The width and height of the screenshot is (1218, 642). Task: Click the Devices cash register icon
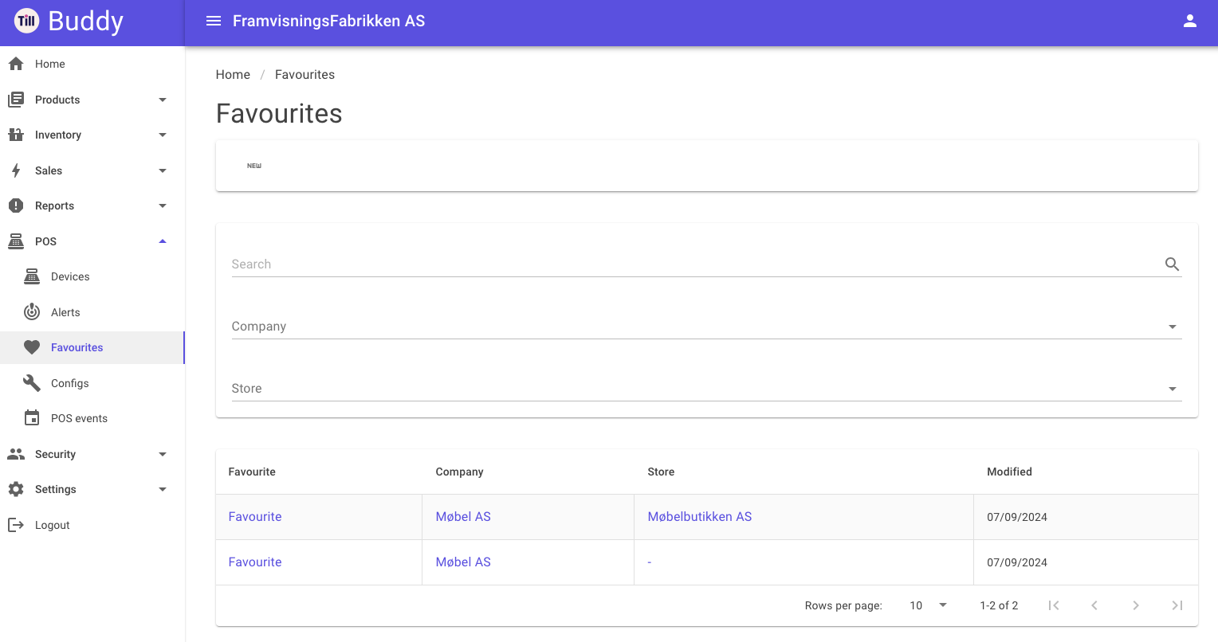tap(32, 276)
